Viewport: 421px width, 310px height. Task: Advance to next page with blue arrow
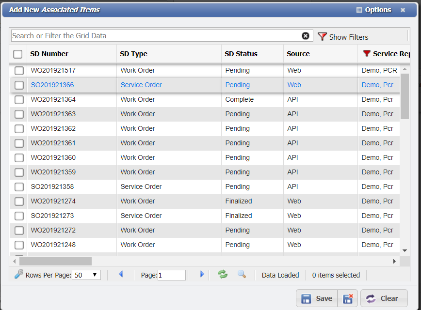tap(202, 274)
